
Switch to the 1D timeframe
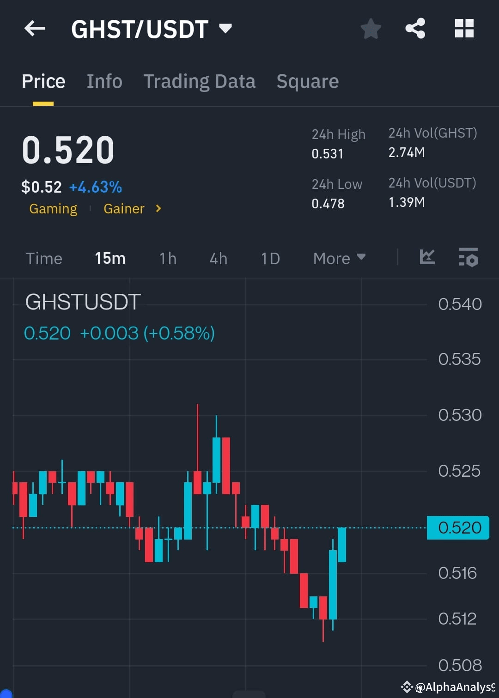coord(270,258)
